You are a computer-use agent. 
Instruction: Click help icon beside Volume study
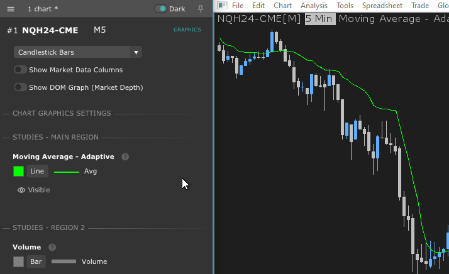[52, 248]
